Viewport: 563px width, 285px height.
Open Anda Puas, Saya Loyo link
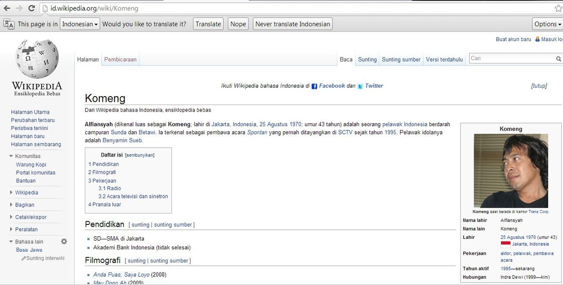[x=121, y=275]
